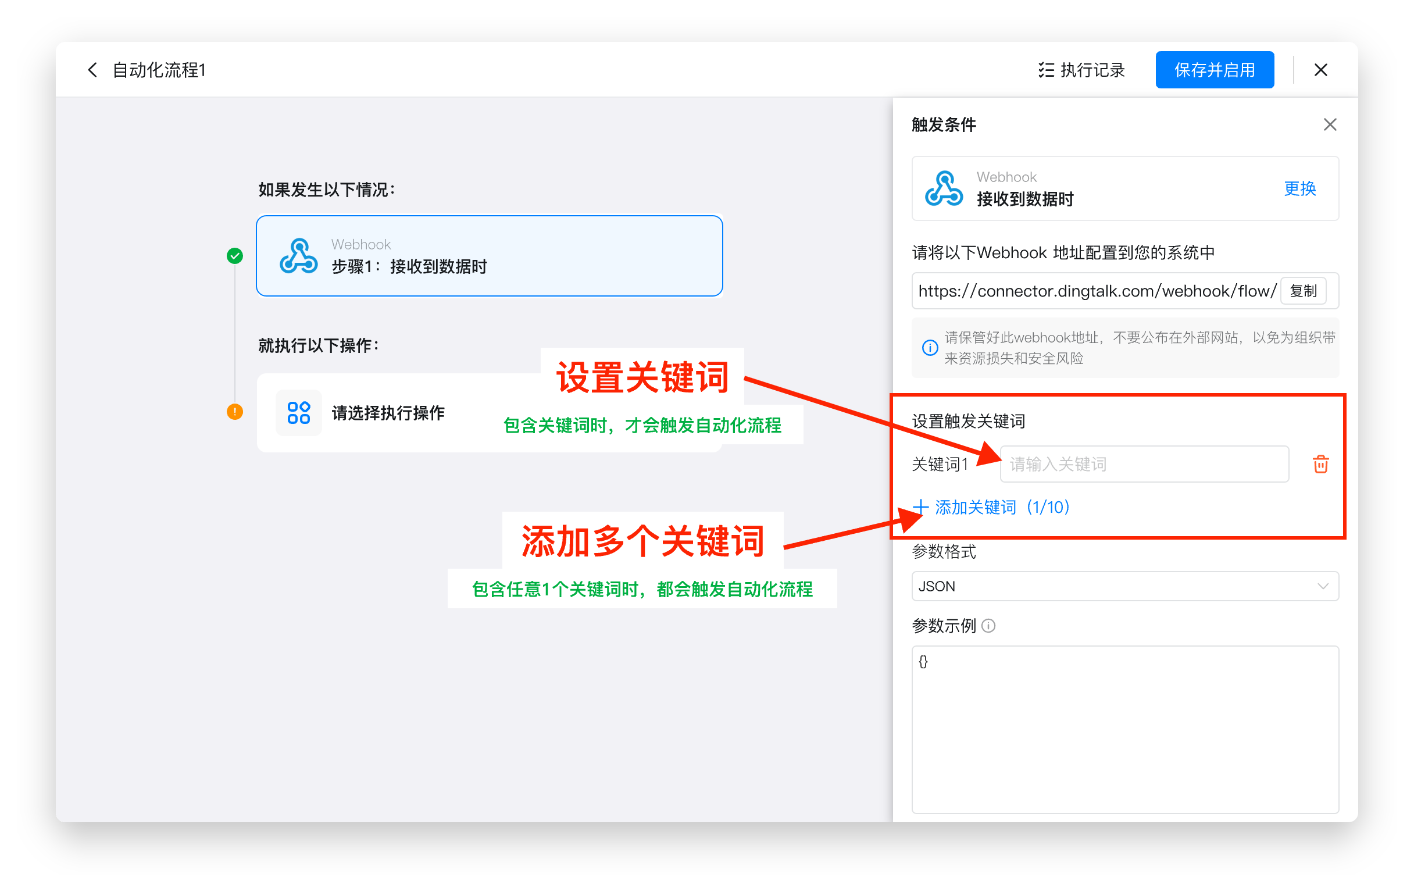Click the parameter example text area
The width and height of the screenshot is (1414, 892).
click(1124, 728)
